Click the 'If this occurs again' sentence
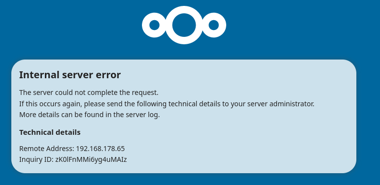The height and width of the screenshot is (185, 380). [167, 104]
